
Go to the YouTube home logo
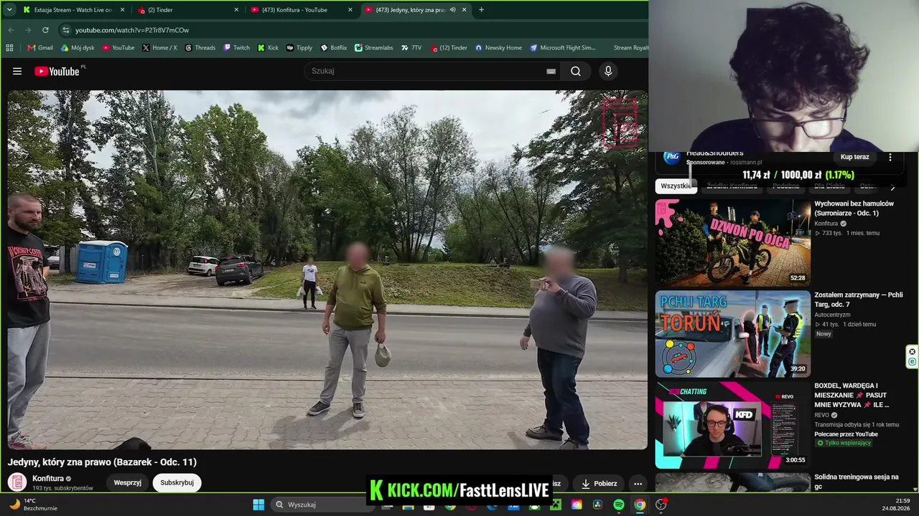point(57,71)
